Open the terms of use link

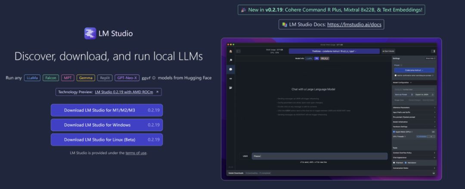tap(136, 153)
